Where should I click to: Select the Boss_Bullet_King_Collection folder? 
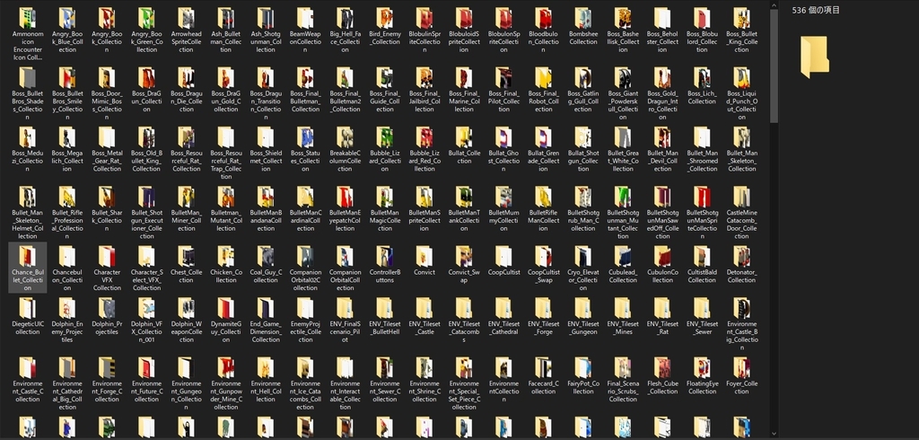pyautogui.click(x=741, y=31)
